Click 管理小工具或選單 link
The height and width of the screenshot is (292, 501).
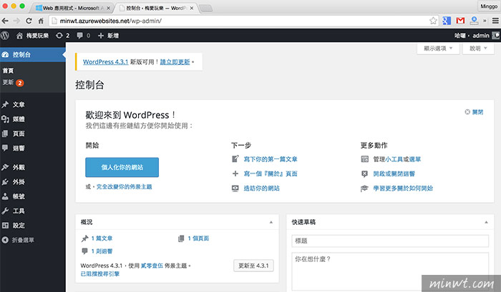coord(397,159)
